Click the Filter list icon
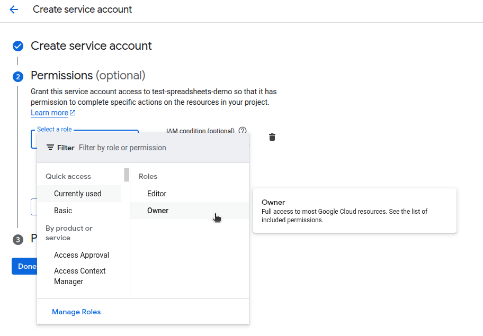Screen dimensions: 483x336 pyautogui.click(x=50, y=148)
